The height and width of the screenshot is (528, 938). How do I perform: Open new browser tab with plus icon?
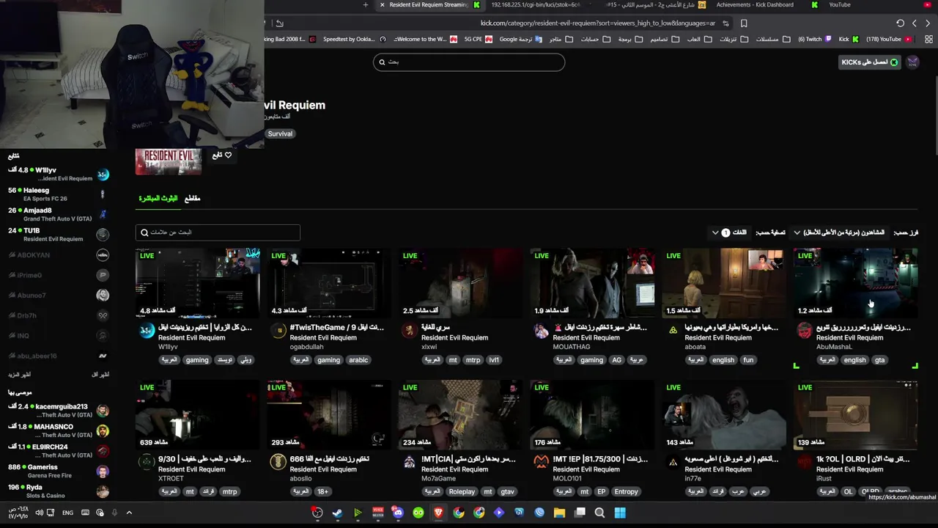[366, 5]
